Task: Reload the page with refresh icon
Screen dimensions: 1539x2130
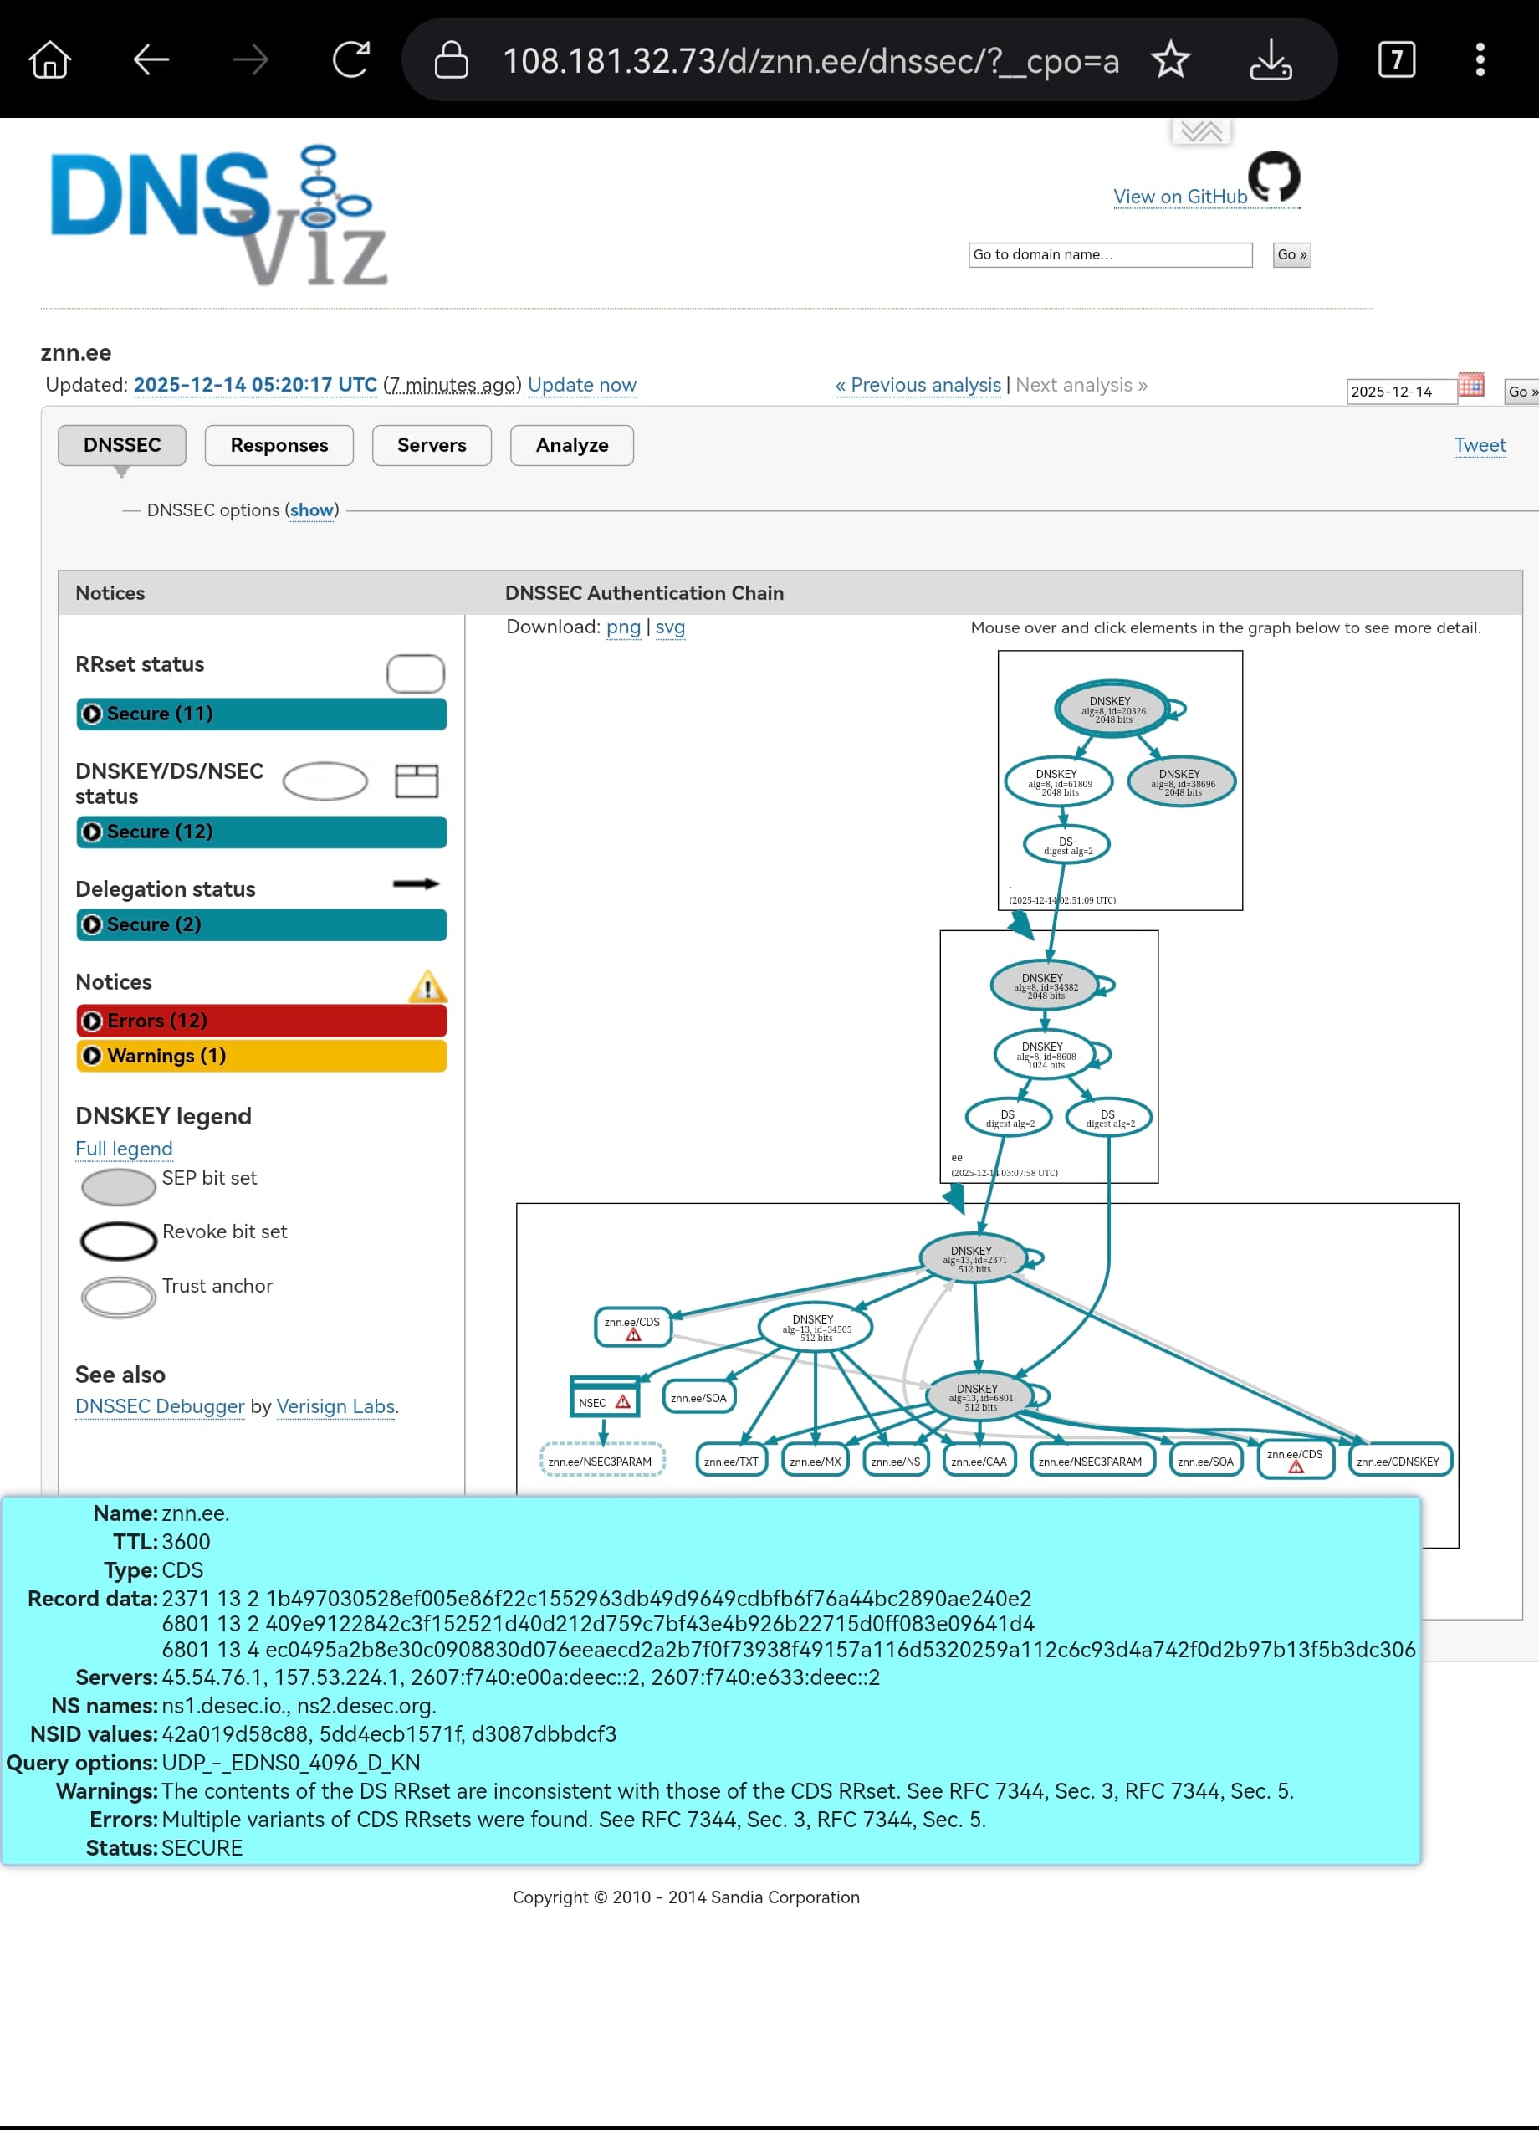Action: pos(350,60)
